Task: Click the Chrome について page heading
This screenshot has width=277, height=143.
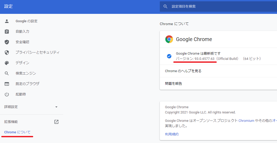Action: click(174, 24)
